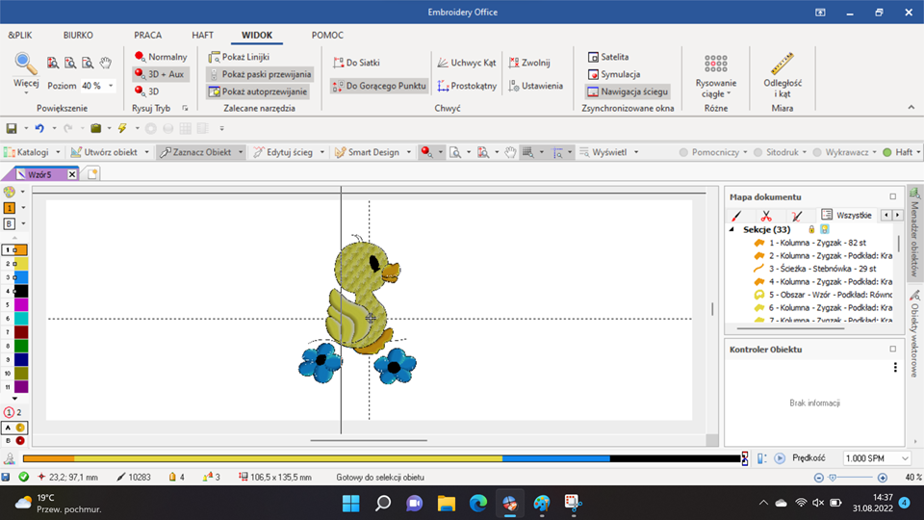
Task: Select the blue color swatch in palette
Action: (21, 277)
